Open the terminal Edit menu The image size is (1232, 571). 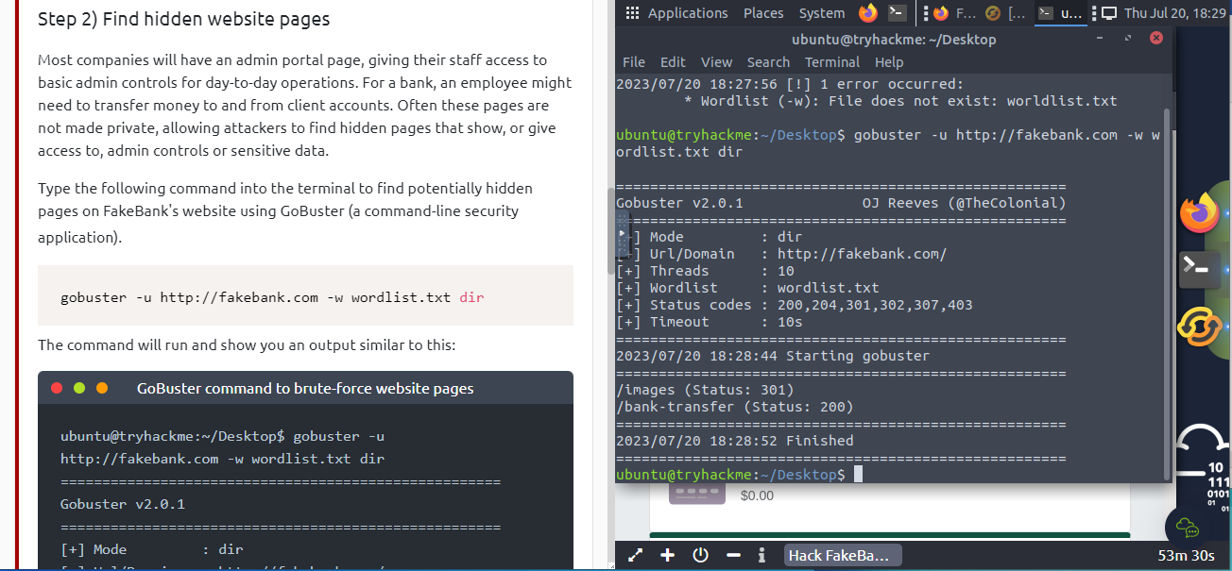click(x=673, y=62)
